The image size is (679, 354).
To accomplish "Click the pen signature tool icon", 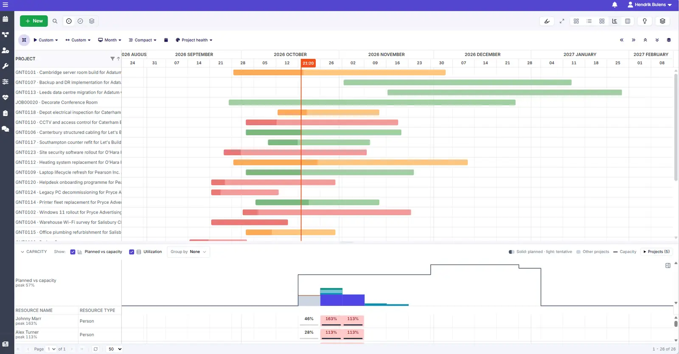I will pyautogui.click(x=547, y=21).
